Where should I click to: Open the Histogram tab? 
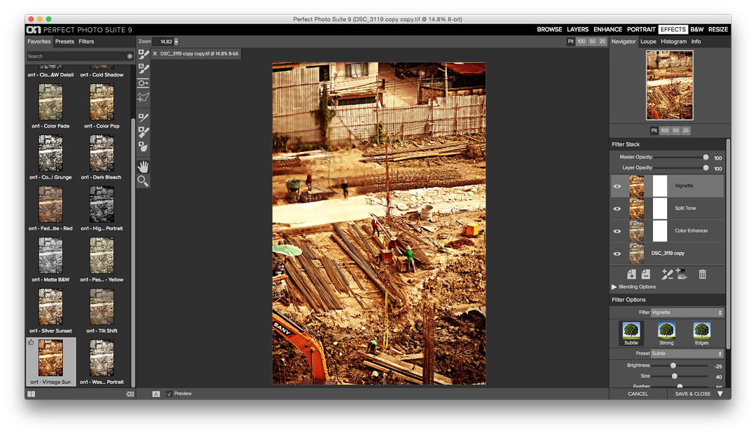(673, 41)
